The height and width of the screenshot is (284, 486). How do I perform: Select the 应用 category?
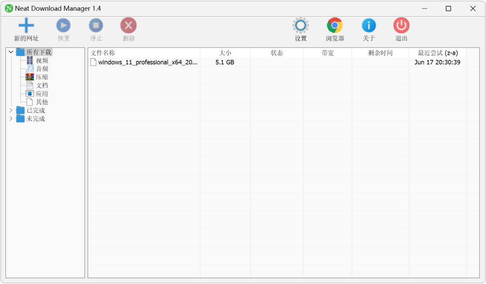pos(42,94)
